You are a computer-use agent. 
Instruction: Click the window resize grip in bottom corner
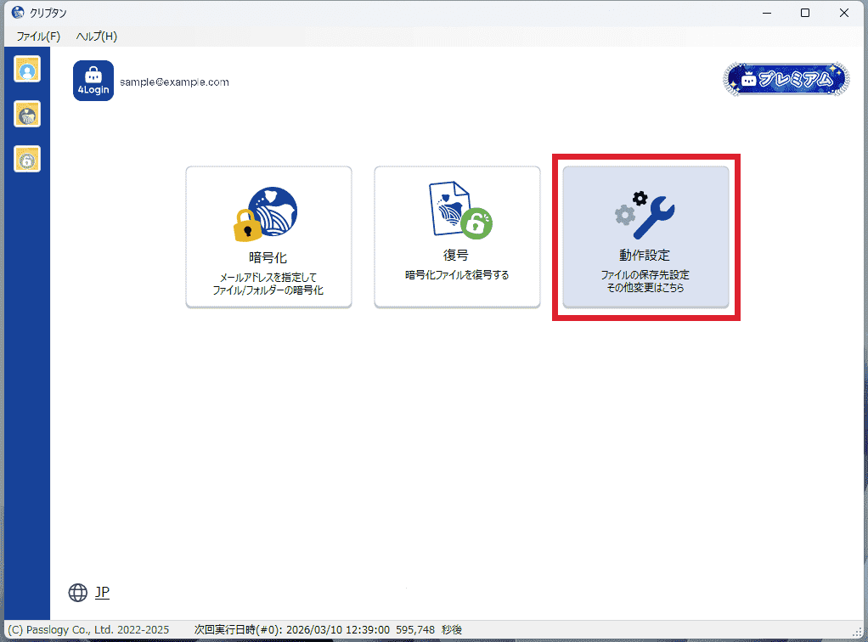[x=858, y=632]
